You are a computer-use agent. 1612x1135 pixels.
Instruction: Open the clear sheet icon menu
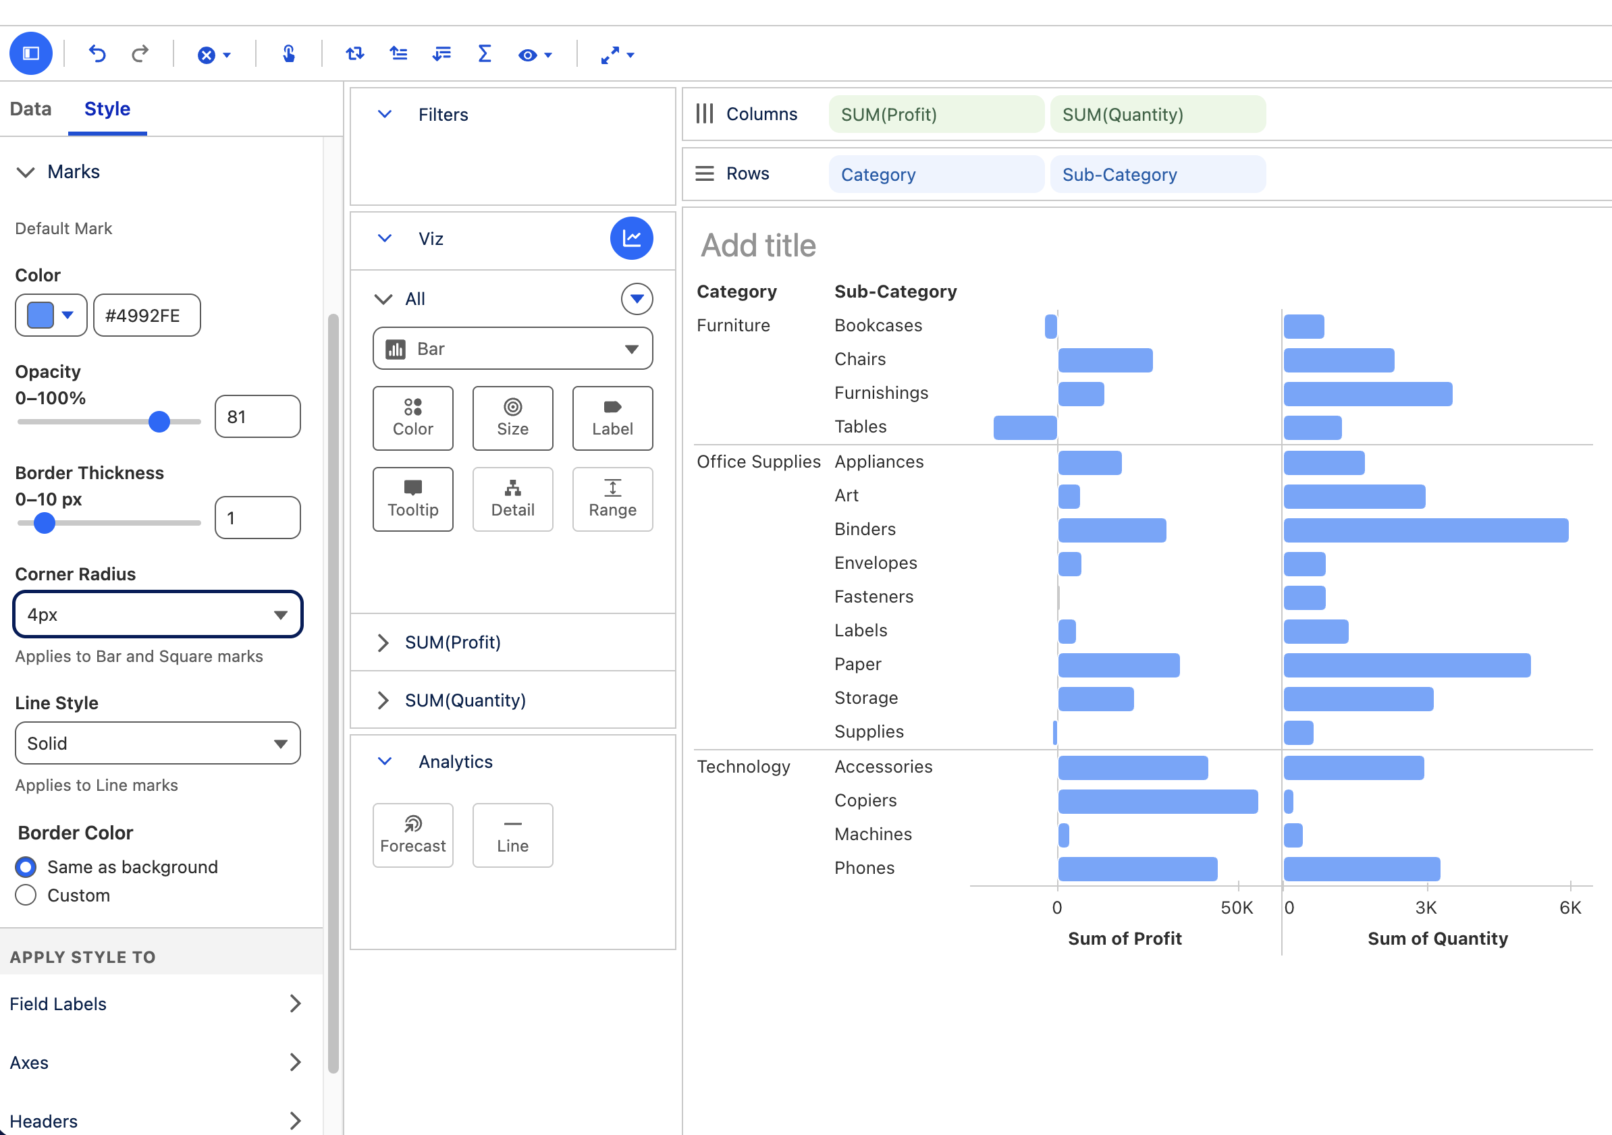click(x=213, y=55)
